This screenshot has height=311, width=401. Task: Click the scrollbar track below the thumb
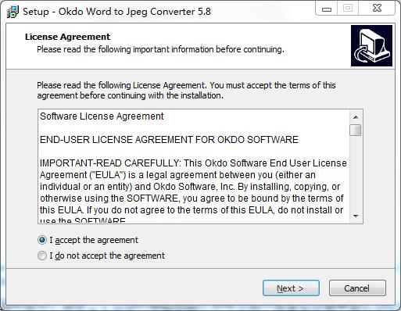pyautogui.click(x=356, y=173)
